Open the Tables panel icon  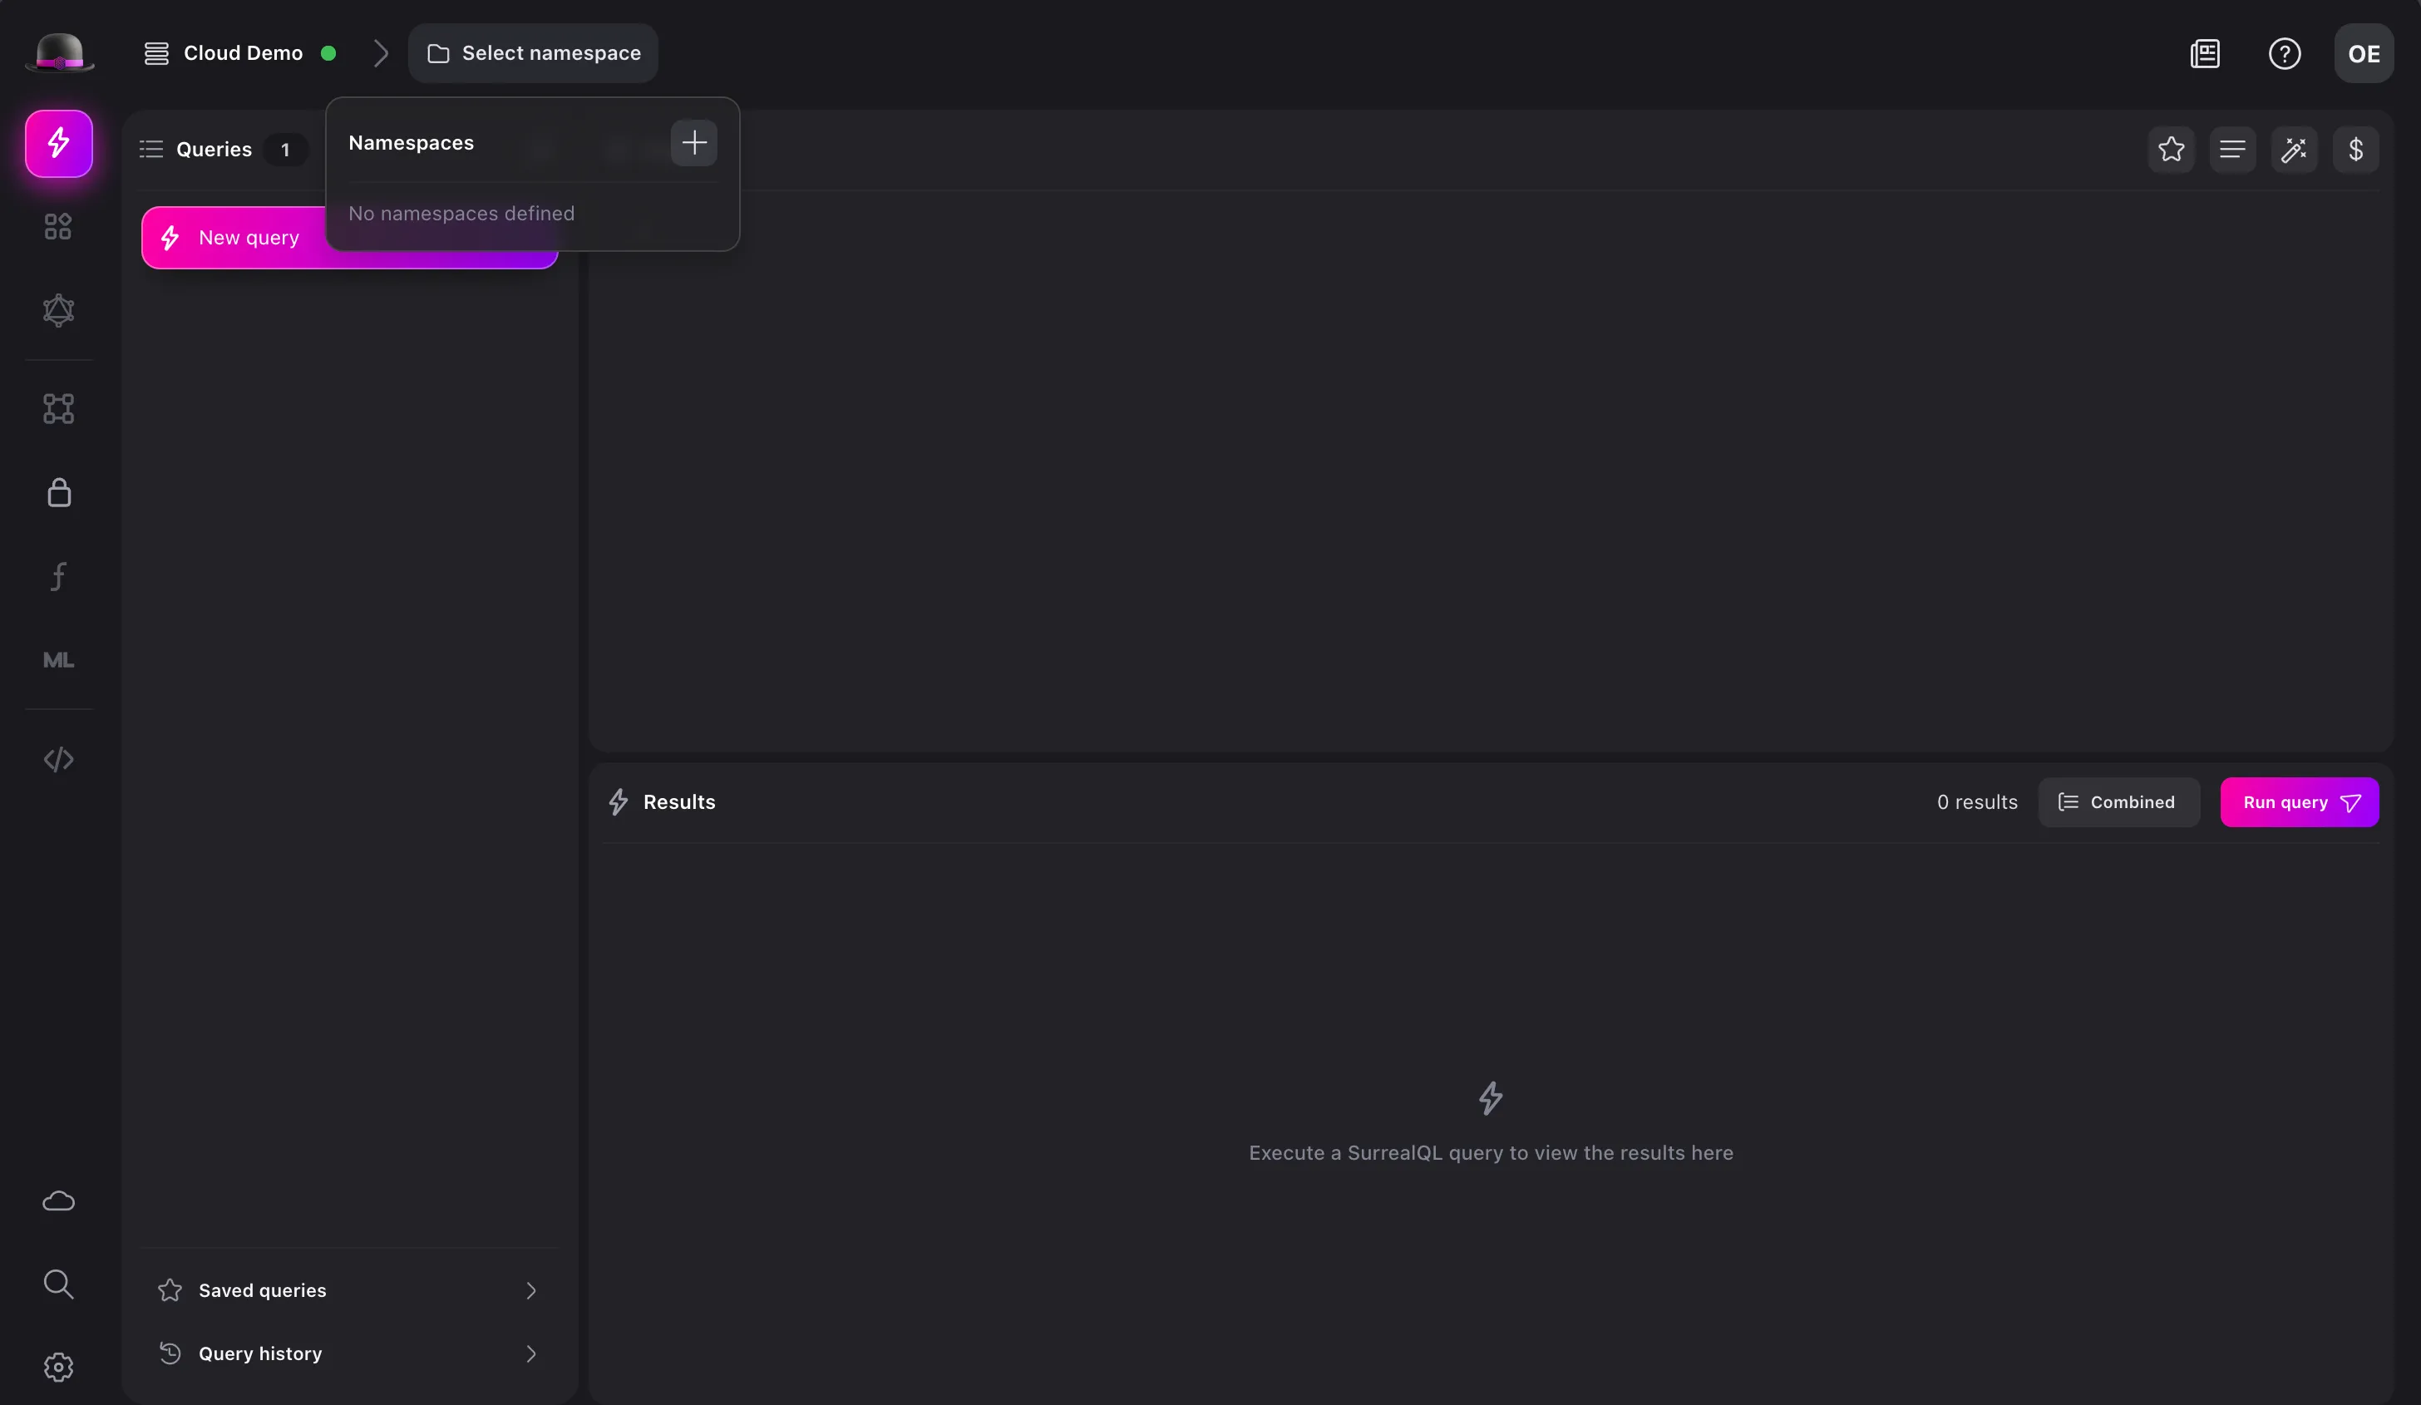click(58, 228)
